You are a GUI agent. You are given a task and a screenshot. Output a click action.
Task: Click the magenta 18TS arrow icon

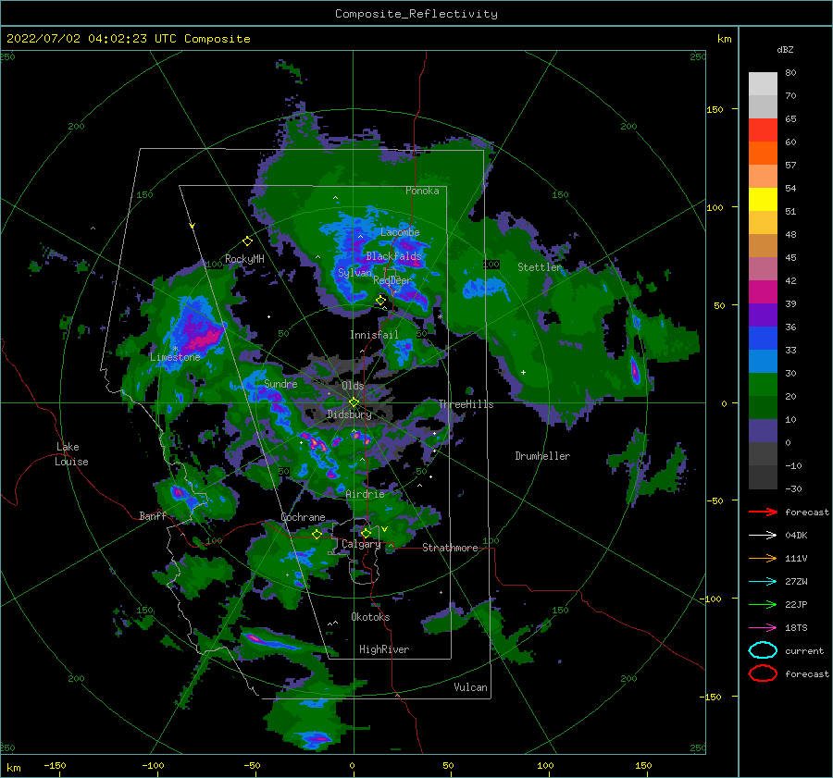pos(763,628)
